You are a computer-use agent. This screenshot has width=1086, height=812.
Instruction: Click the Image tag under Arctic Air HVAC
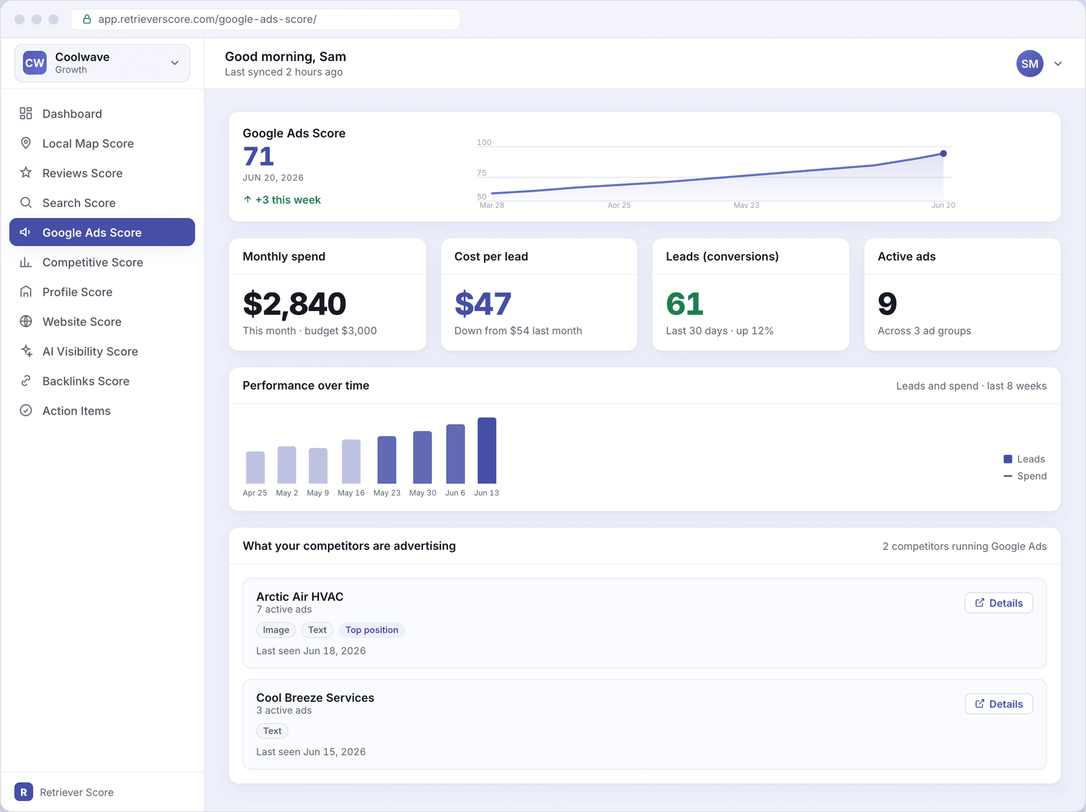coord(276,630)
